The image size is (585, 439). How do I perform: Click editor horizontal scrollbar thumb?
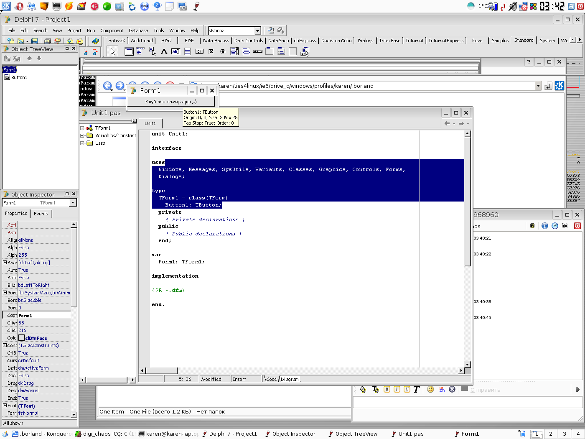[x=161, y=370]
